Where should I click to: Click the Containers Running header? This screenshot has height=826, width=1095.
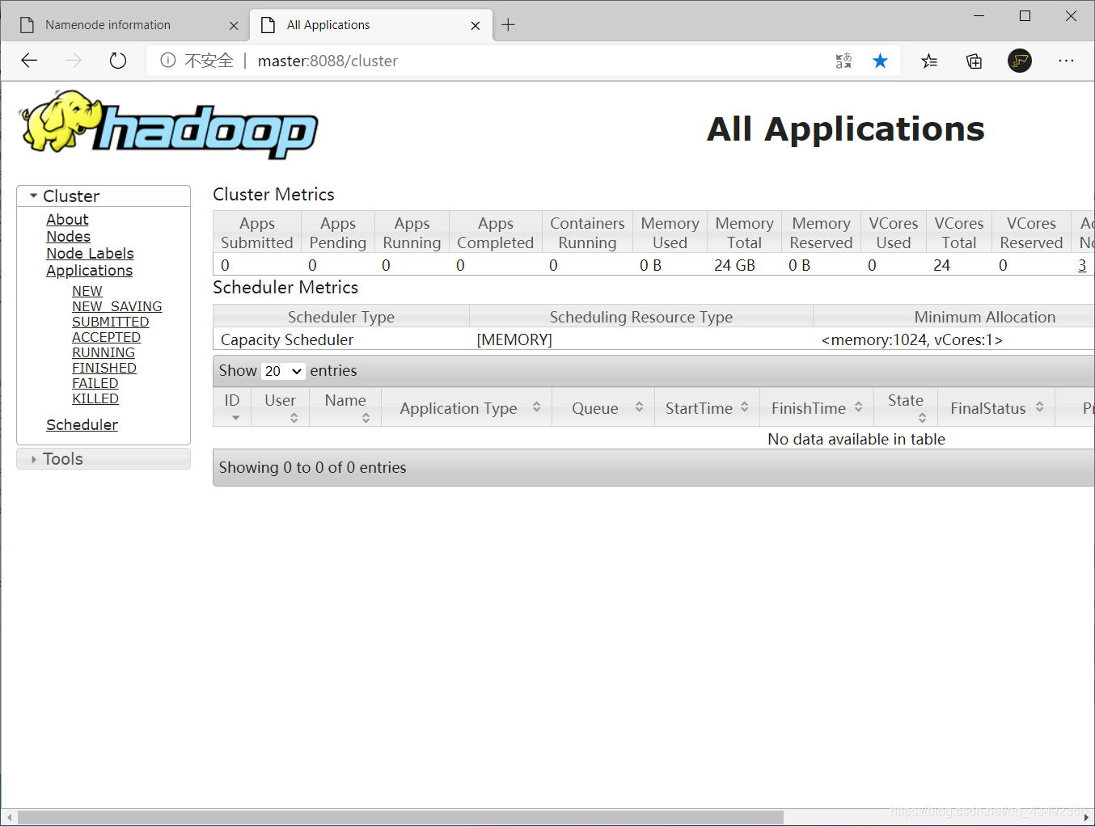click(587, 233)
